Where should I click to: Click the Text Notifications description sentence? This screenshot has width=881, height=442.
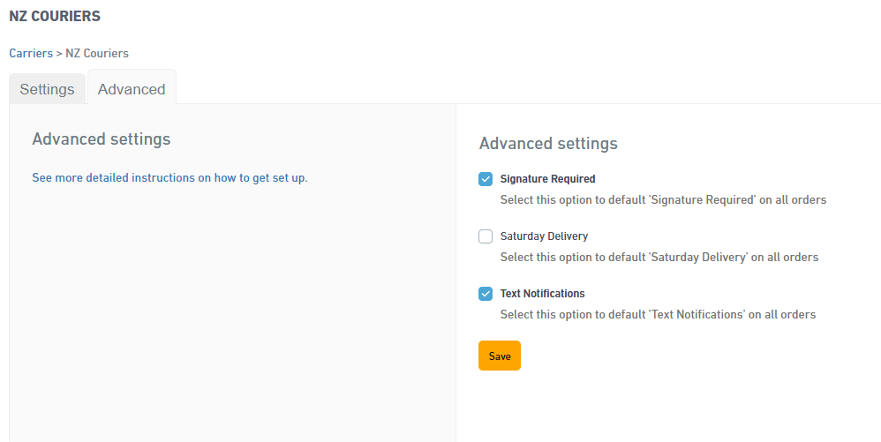pos(658,314)
